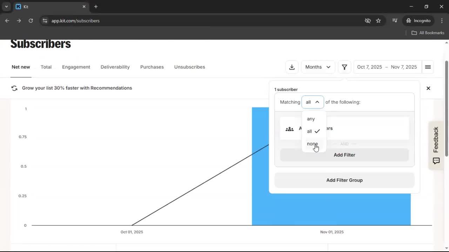Viewport: 449px width, 252px height.
Task: Click the Incognito icon in the toolbar
Action: [x=409, y=21]
